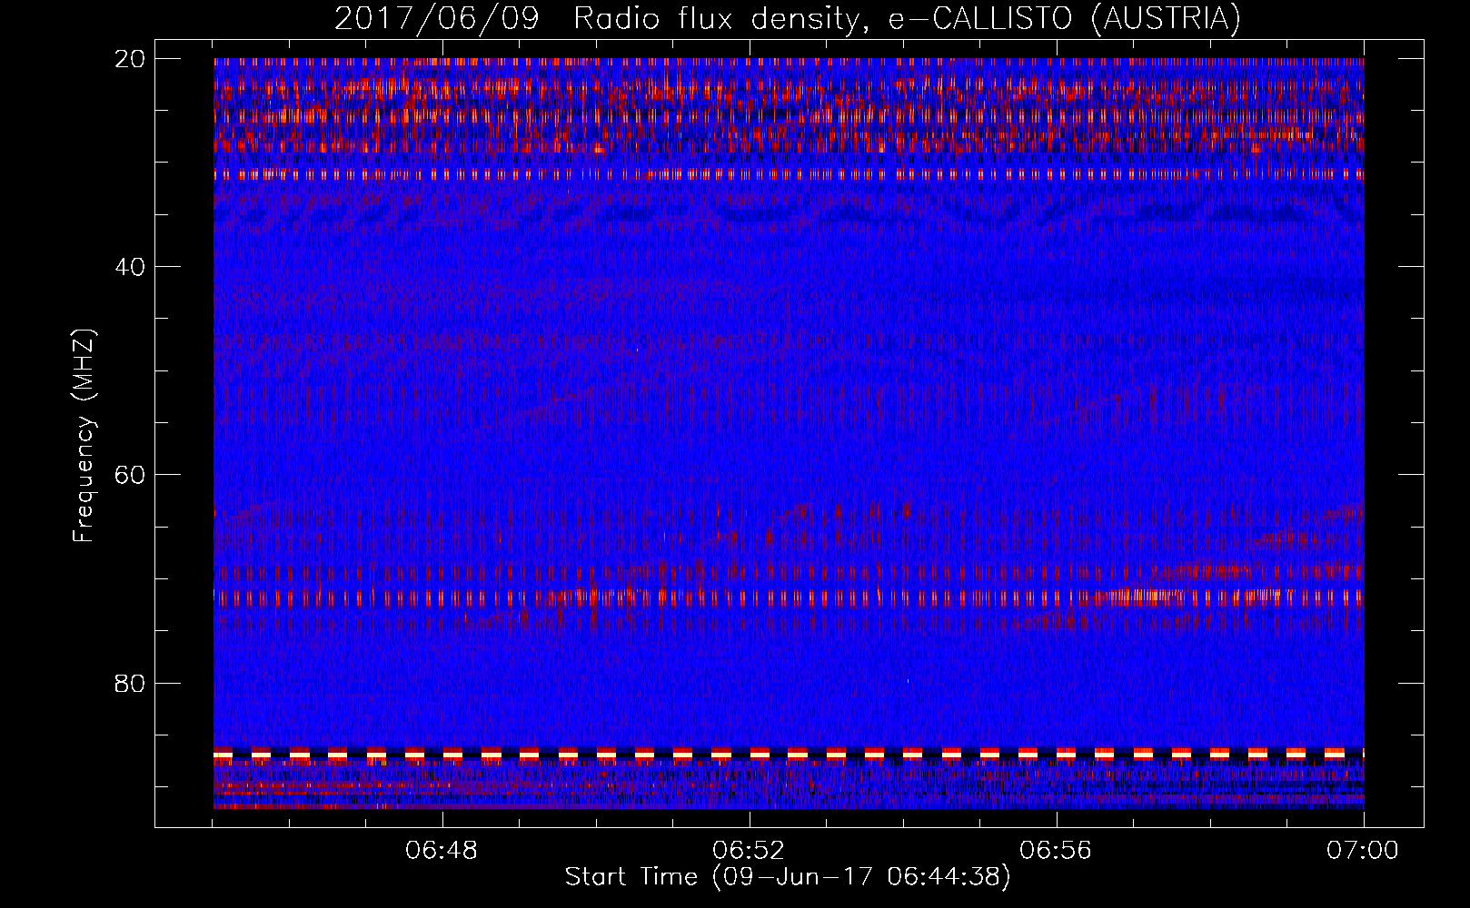Click the 07:00 time tick label
This screenshot has height=908, width=1470.
(1363, 851)
